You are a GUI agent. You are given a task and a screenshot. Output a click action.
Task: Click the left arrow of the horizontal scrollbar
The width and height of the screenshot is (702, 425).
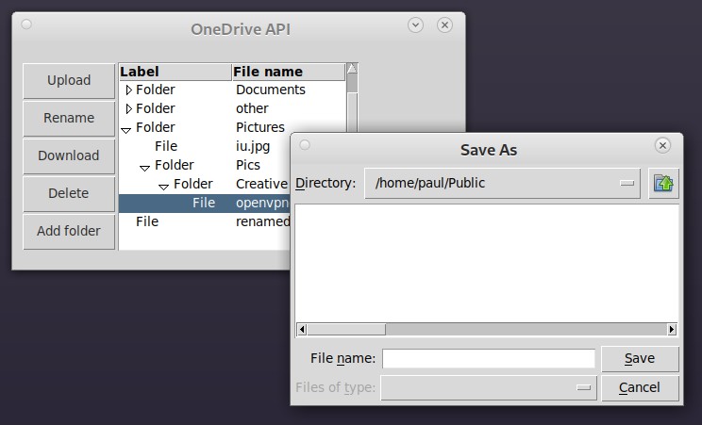tap(302, 330)
